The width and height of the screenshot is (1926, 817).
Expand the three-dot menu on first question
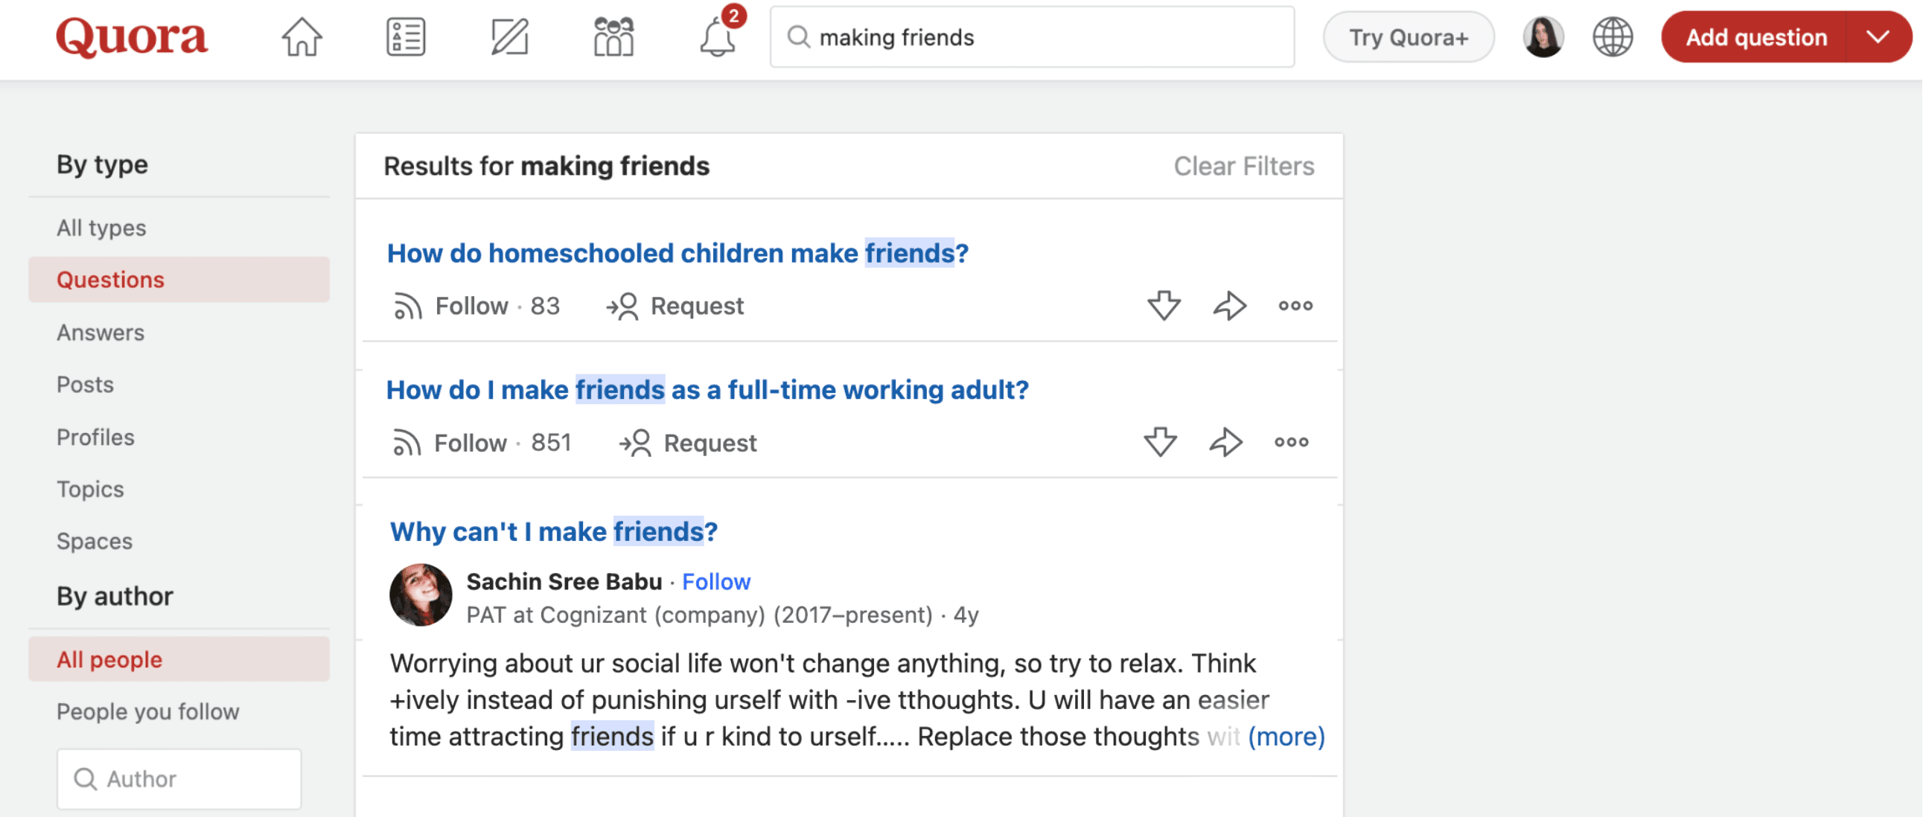pos(1295,304)
